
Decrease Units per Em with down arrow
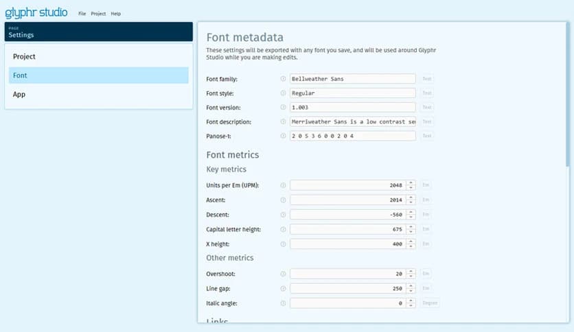pos(411,187)
